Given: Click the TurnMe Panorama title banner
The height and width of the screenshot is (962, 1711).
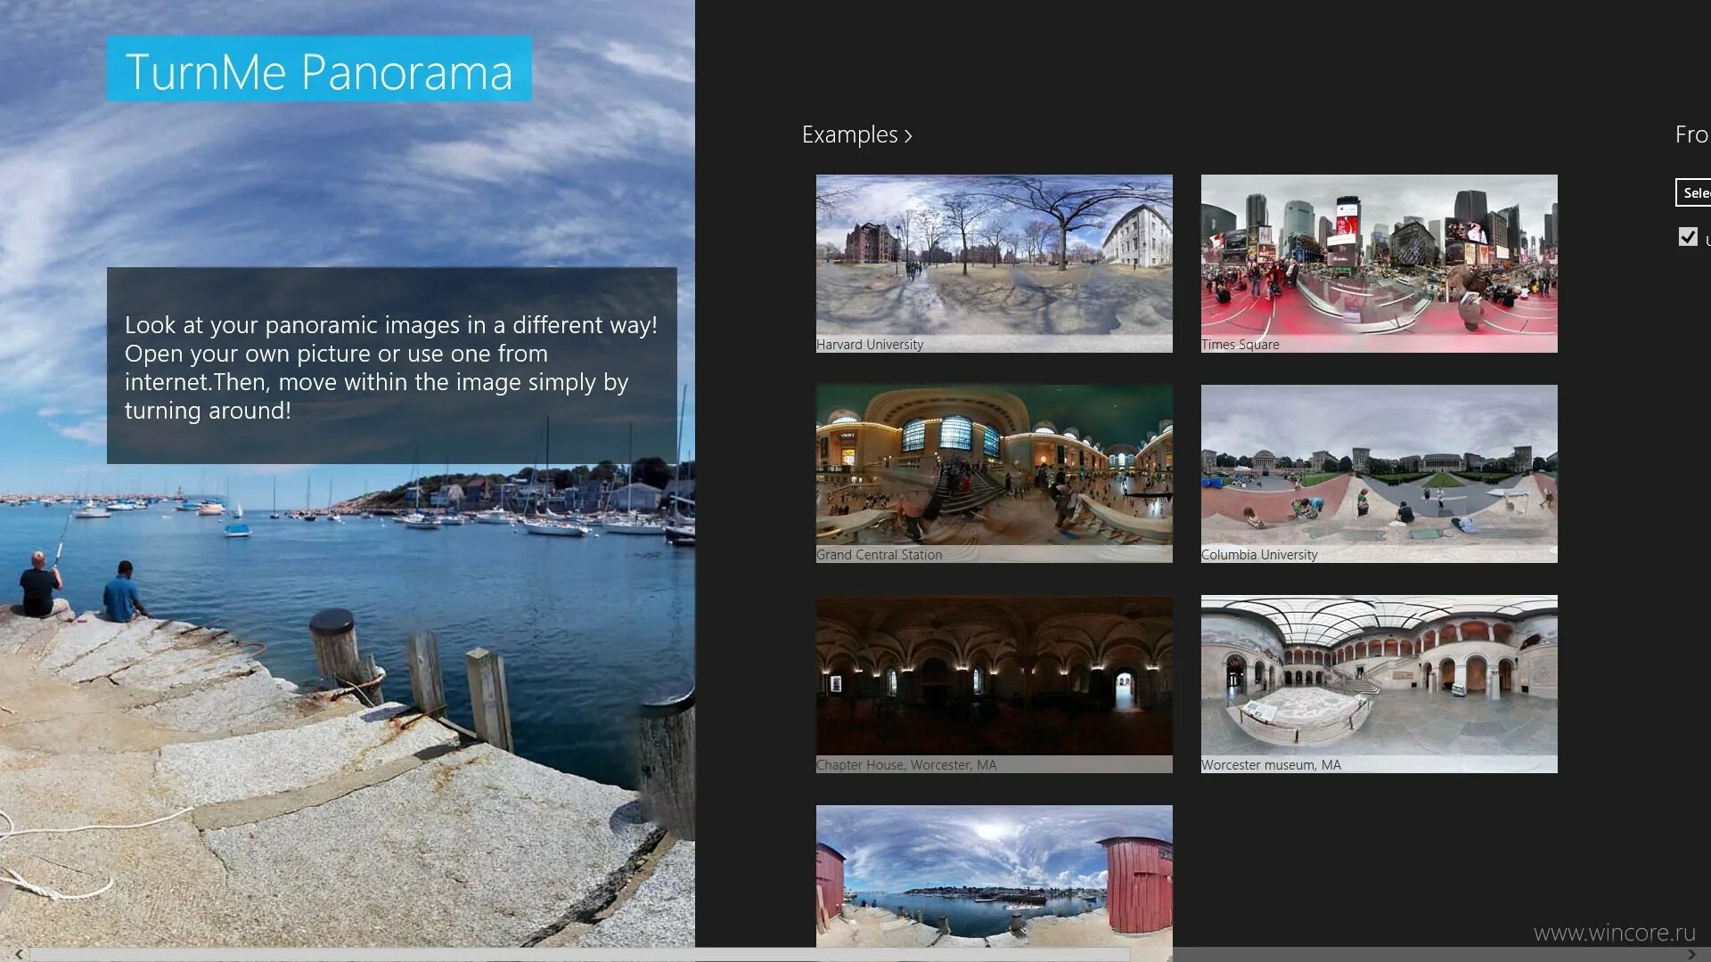Looking at the screenshot, I should point(319,69).
